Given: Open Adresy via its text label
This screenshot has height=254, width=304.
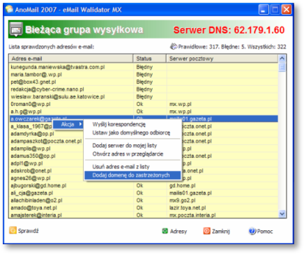Looking at the screenshot, I should point(178,232).
